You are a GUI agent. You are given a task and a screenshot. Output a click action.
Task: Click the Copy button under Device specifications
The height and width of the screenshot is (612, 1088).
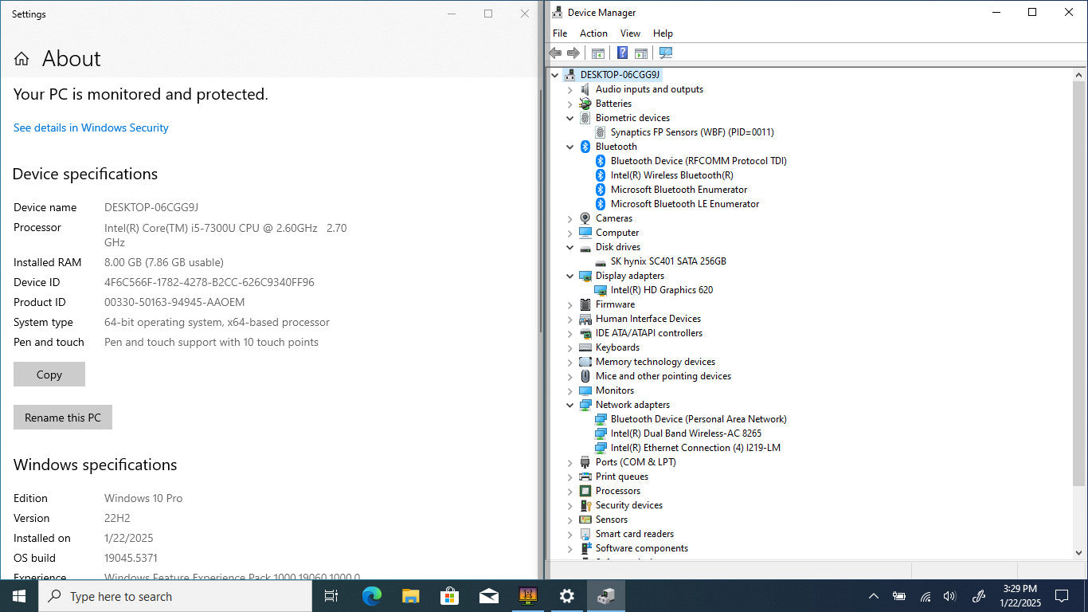coord(49,375)
